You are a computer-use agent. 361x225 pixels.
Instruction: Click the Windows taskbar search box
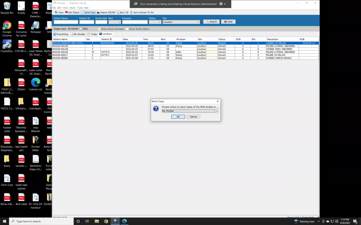pyautogui.click(x=42, y=221)
